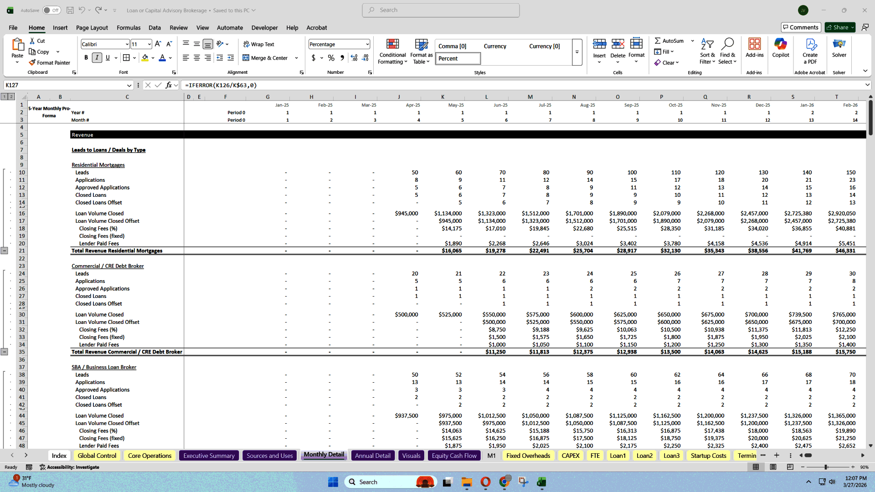Toggle italic formatting off
Viewport: 875px width, 492px height.
(97, 58)
